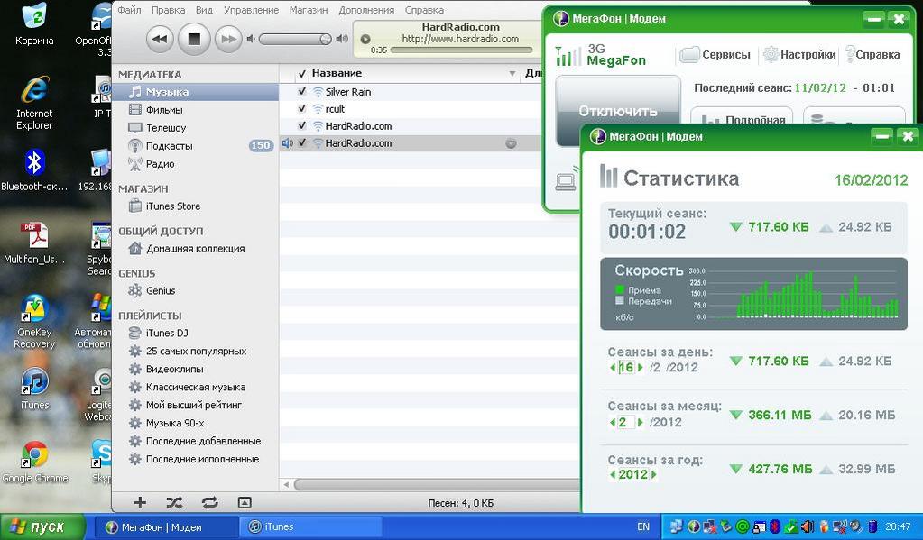Open the Вид menu in iTunes
The image size is (923, 540).
coord(204,10)
